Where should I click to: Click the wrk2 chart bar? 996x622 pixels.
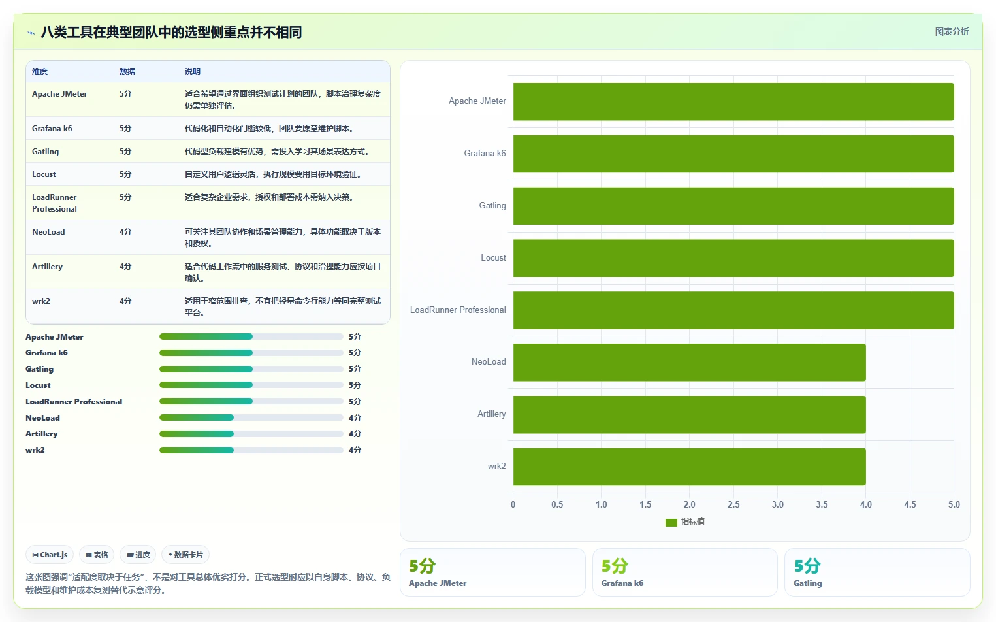pyautogui.click(x=690, y=466)
